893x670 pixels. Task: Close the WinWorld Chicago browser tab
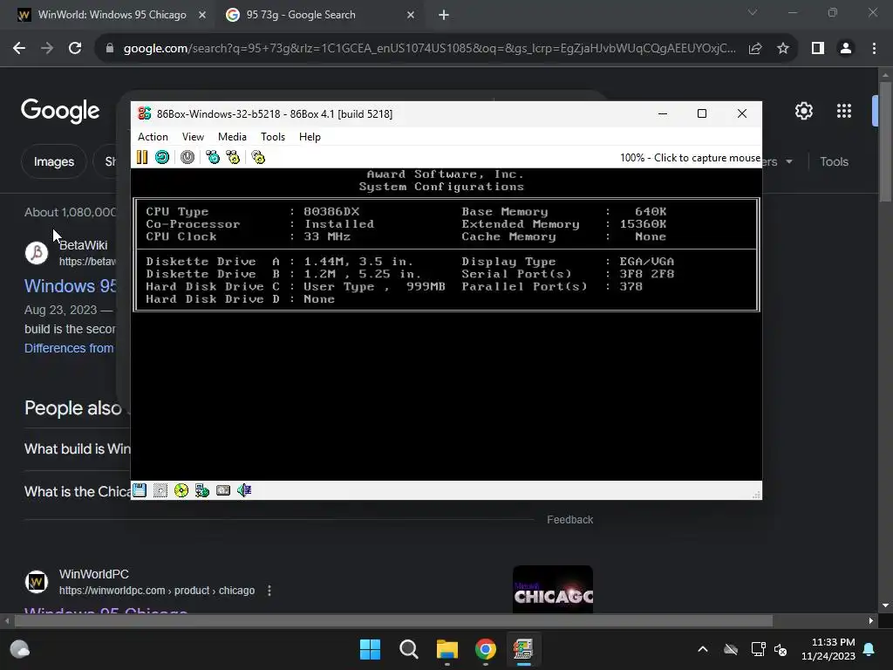click(202, 16)
